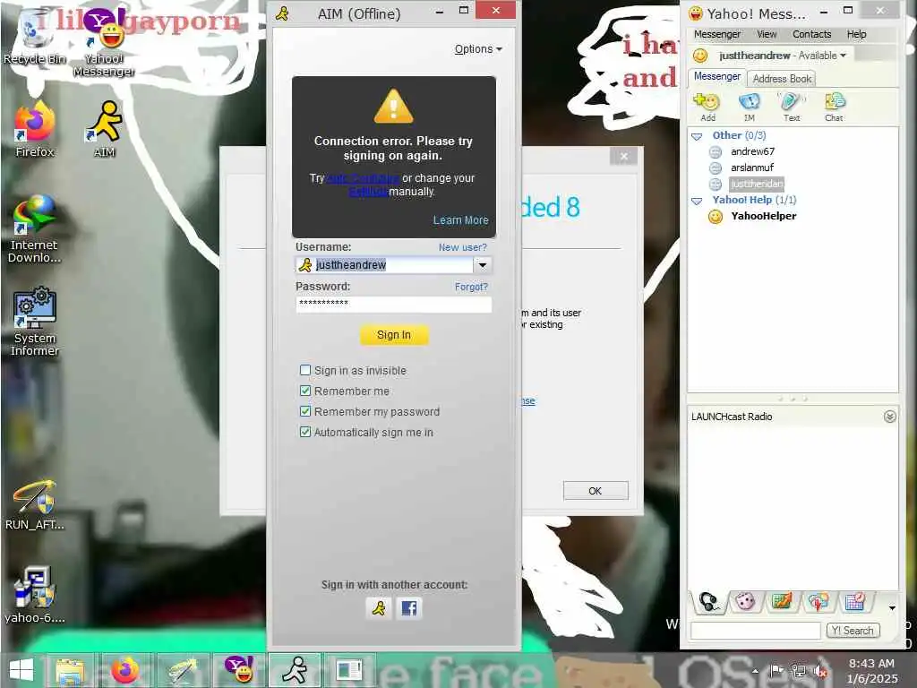Disable Automatically sign me in checkbox

[304, 432]
